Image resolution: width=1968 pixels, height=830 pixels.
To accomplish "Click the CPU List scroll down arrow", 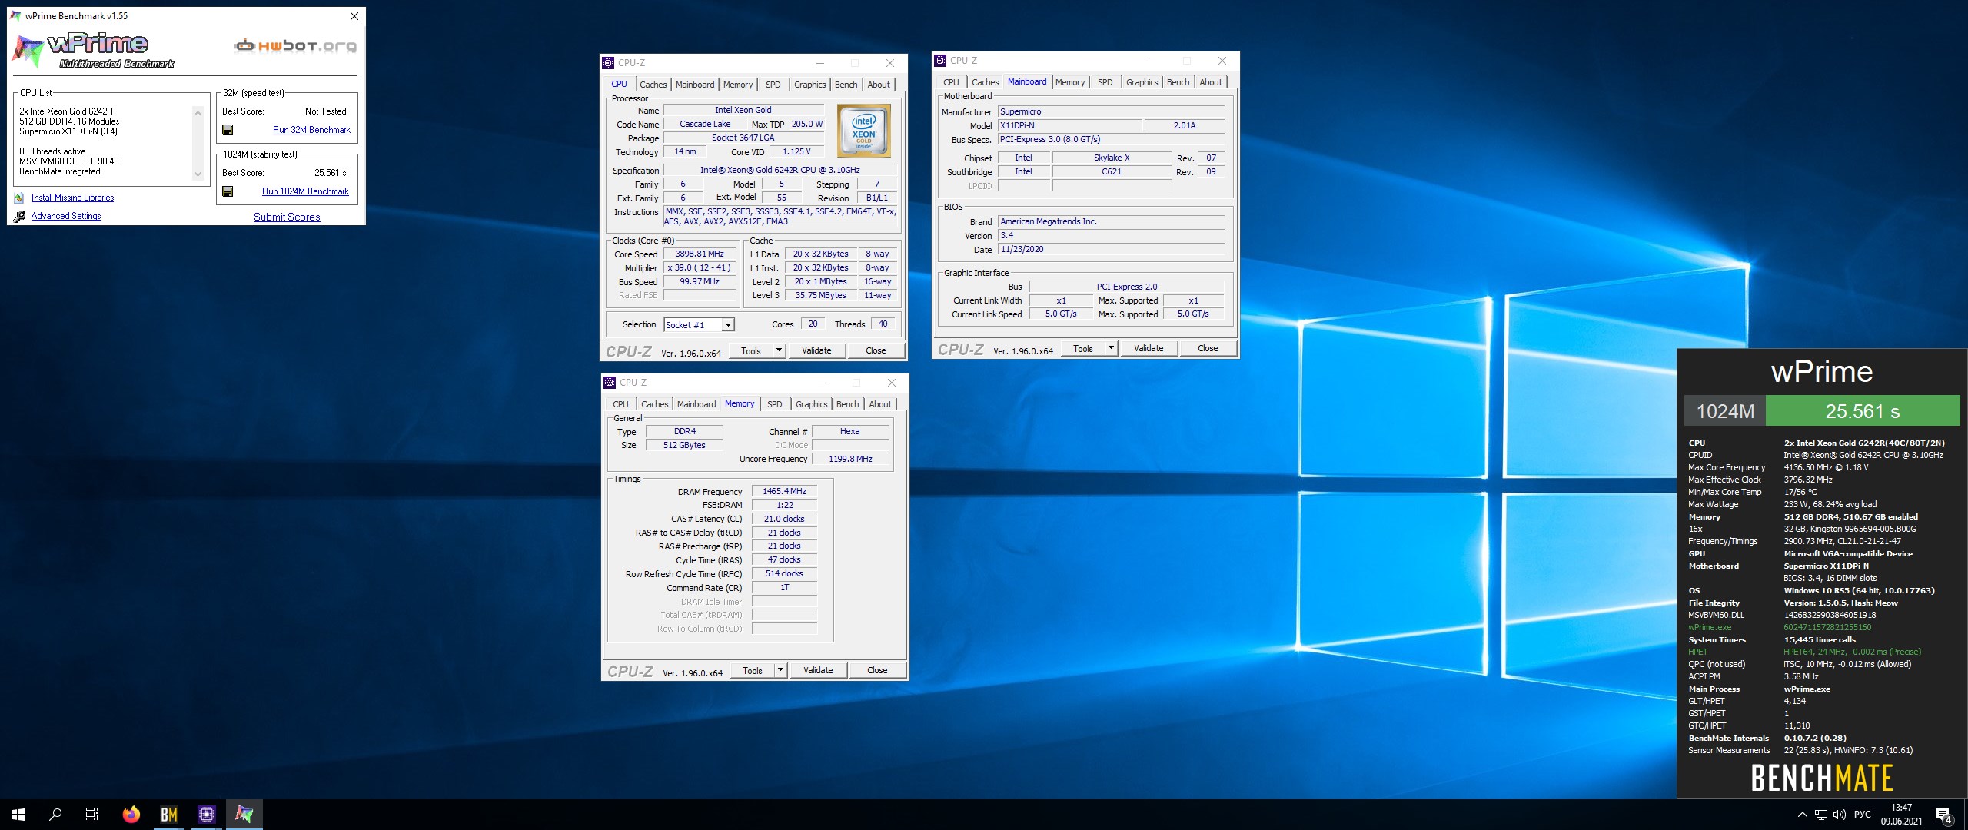I will 198,174.
